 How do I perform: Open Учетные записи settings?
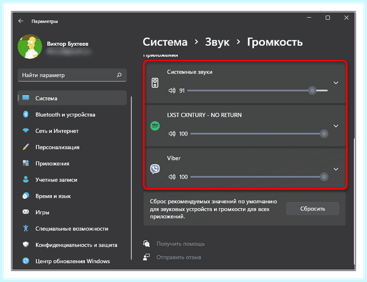(x=56, y=180)
